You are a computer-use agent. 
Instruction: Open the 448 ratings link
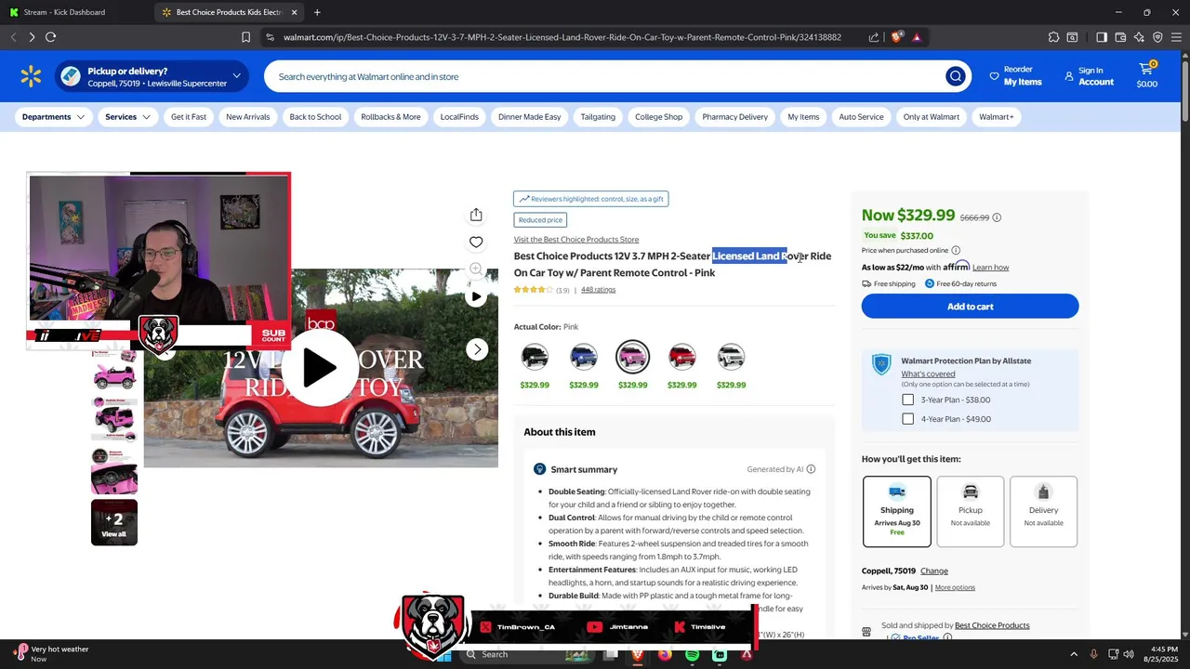pos(598,290)
